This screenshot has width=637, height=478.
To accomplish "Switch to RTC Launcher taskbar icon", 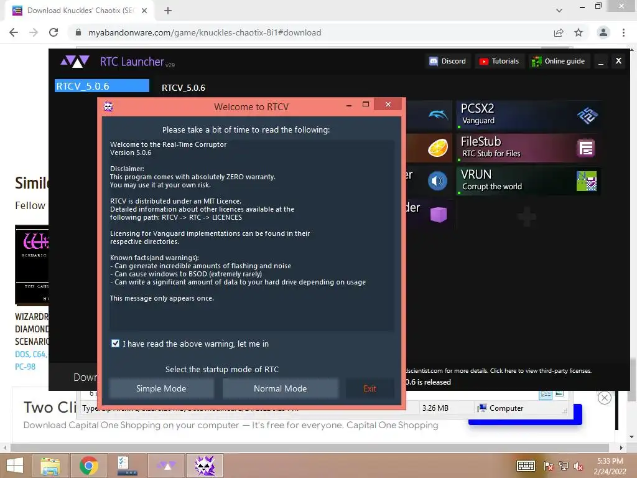I will pos(167,466).
